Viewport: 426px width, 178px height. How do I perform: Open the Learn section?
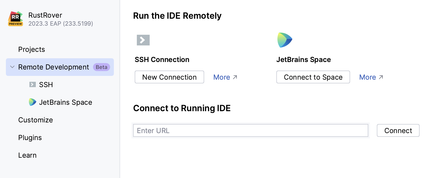[27, 155]
